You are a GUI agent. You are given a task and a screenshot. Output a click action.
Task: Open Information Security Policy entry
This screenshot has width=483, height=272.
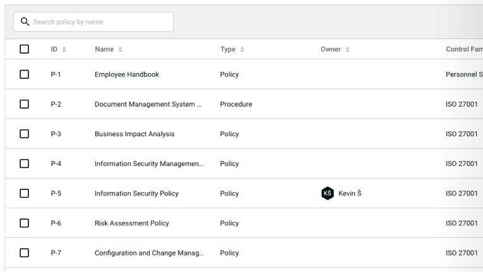point(137,194)
